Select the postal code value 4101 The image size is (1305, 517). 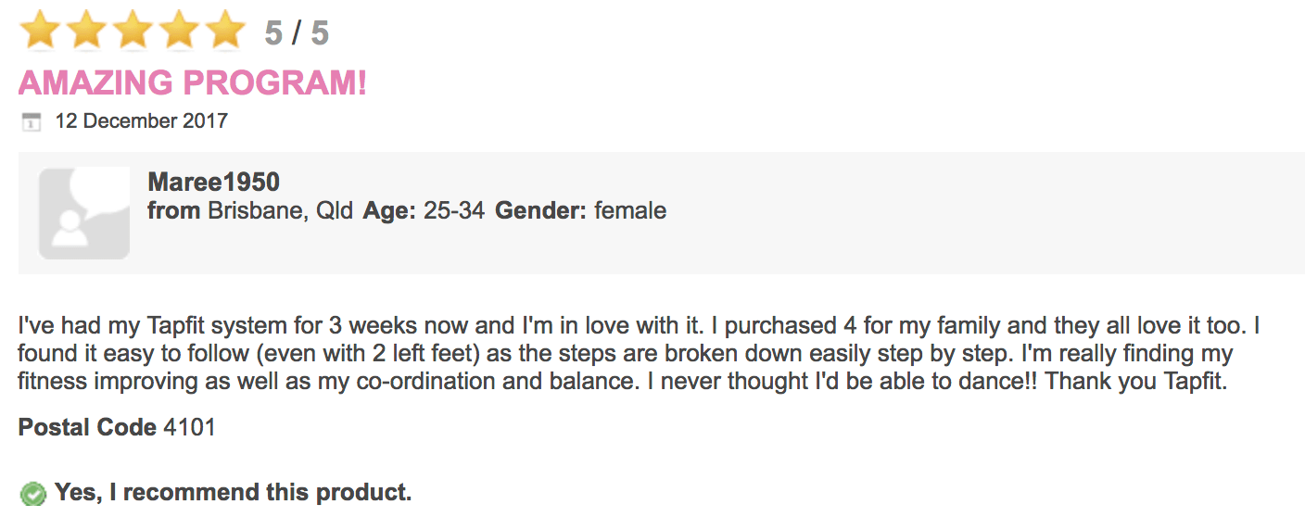[x=189, y=427]
